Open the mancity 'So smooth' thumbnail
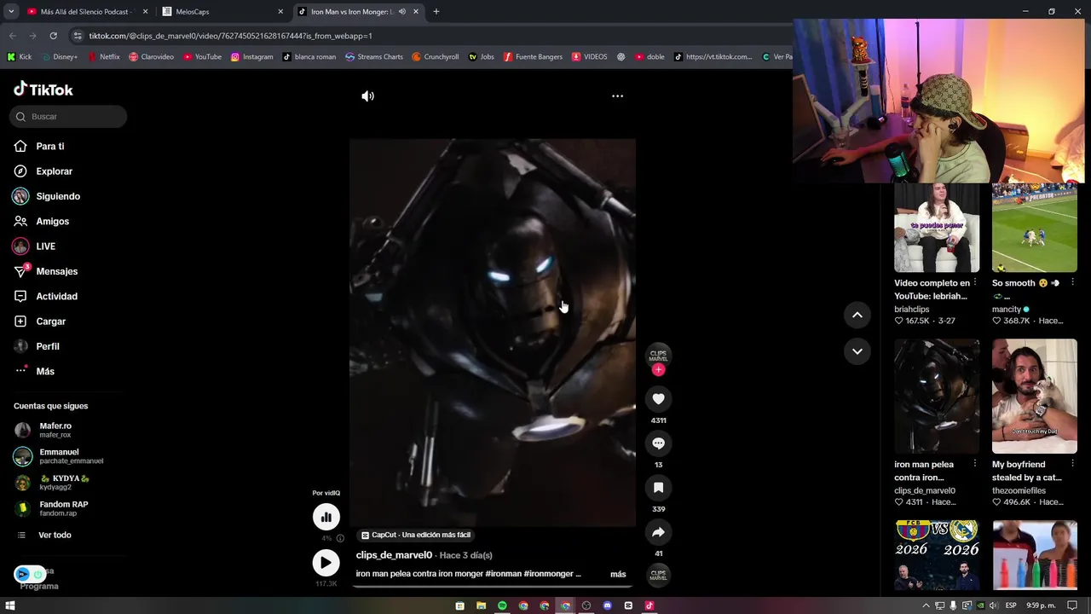Image resolution: width=1091 pixels, height=614 pixels. point(1035,227)
